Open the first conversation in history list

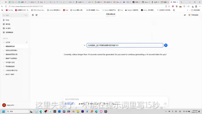click(x=15, y=42)
